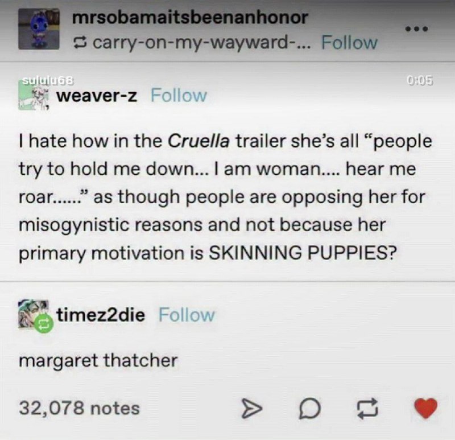Open timez2die avatar image
455x440 pixels.
tap(33, 314)
